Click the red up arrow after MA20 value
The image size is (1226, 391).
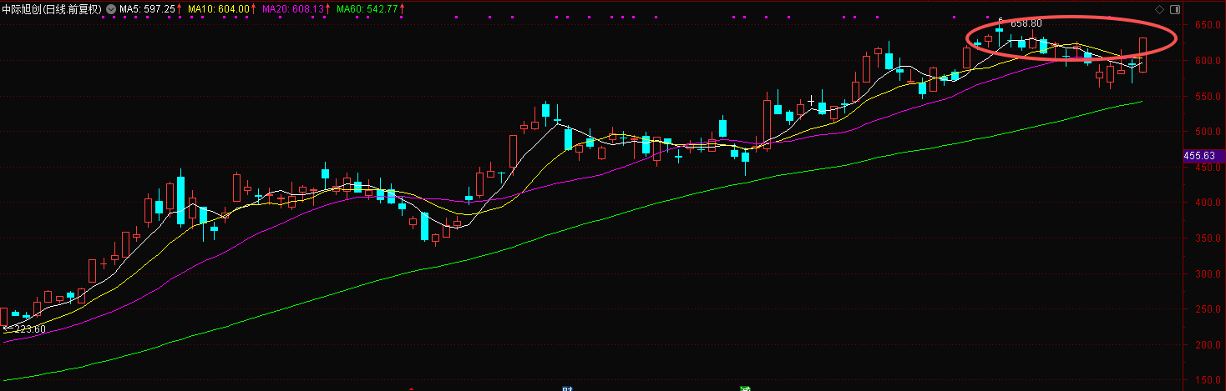[x=327, y=8]
